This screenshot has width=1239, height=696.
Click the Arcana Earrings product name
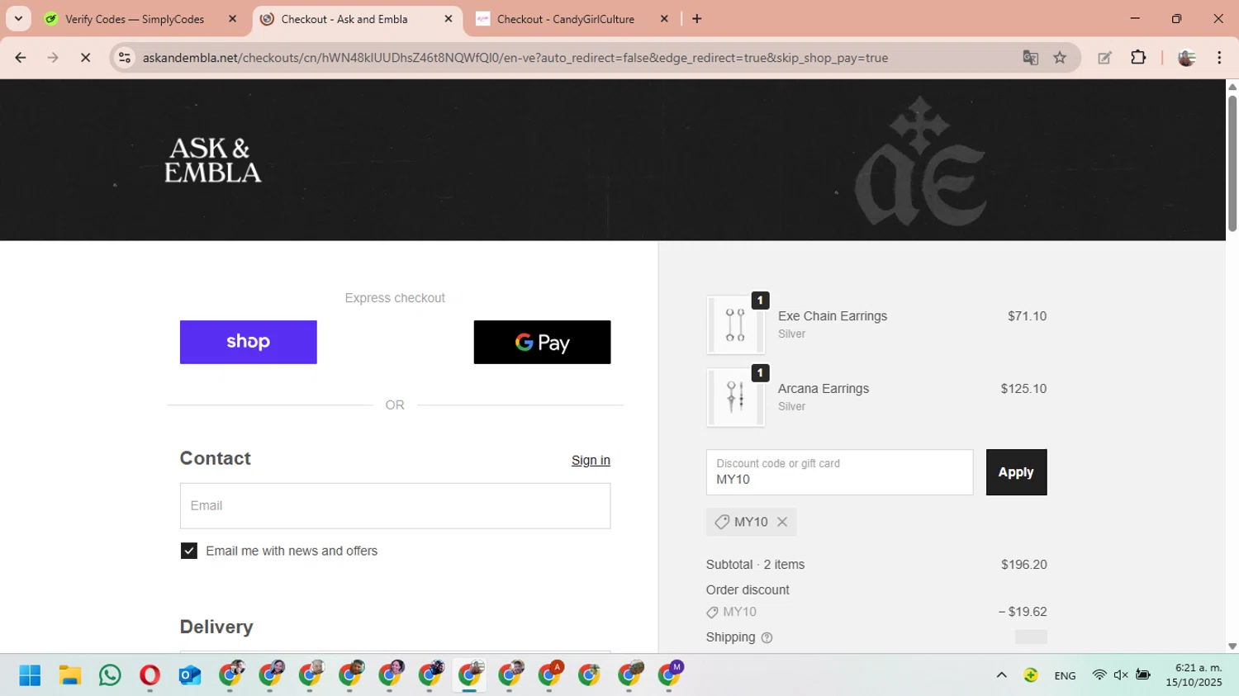click(824, 389)
